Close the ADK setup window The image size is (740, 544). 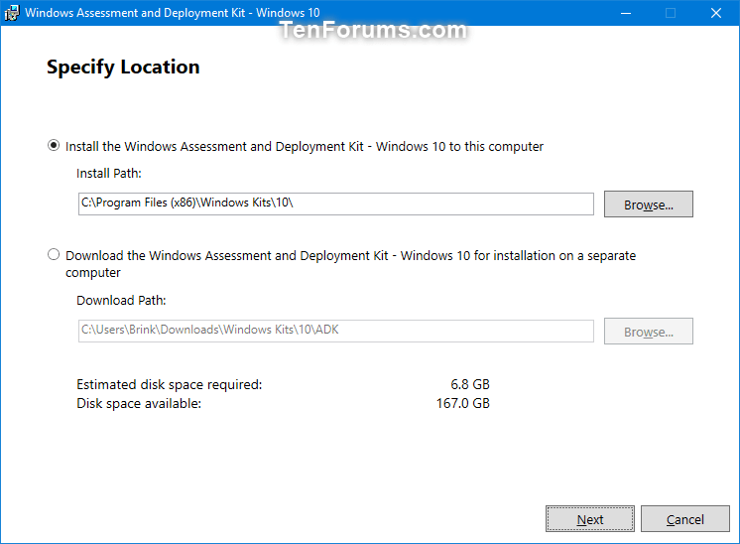click(x=716, y=13)
